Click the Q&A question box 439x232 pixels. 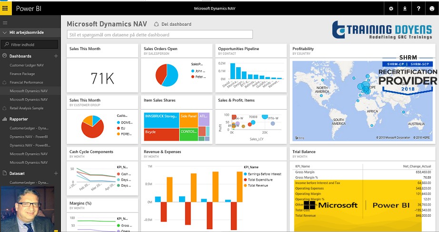[160, 35]
